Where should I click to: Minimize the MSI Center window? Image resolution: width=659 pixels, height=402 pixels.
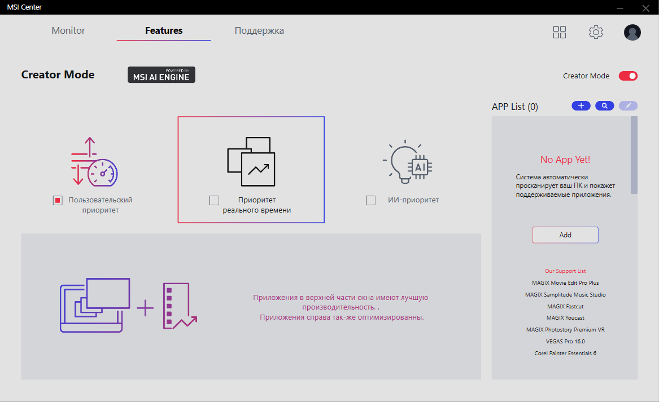[620, 8]
